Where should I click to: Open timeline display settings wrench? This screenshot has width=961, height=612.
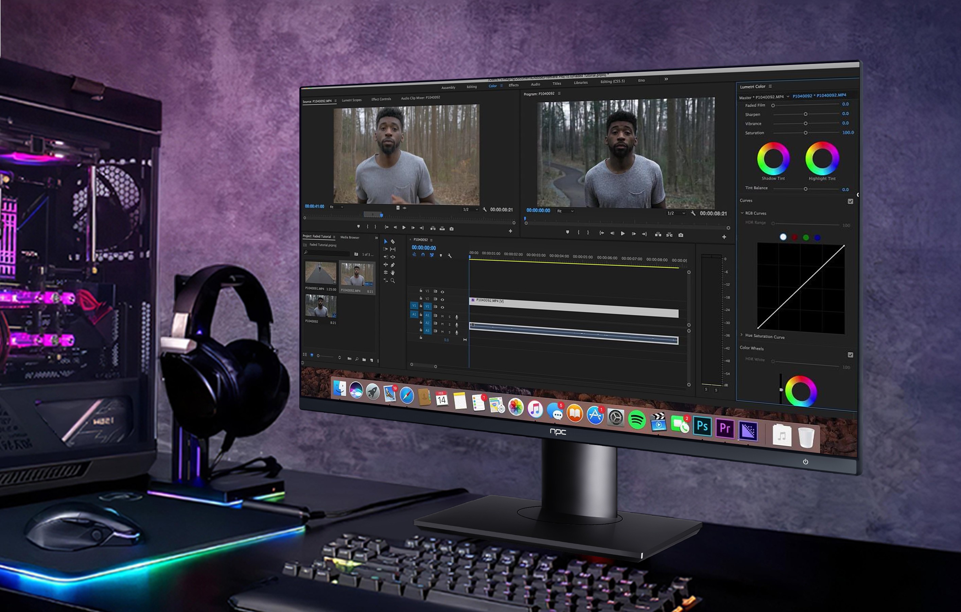(x=450, y=255)
